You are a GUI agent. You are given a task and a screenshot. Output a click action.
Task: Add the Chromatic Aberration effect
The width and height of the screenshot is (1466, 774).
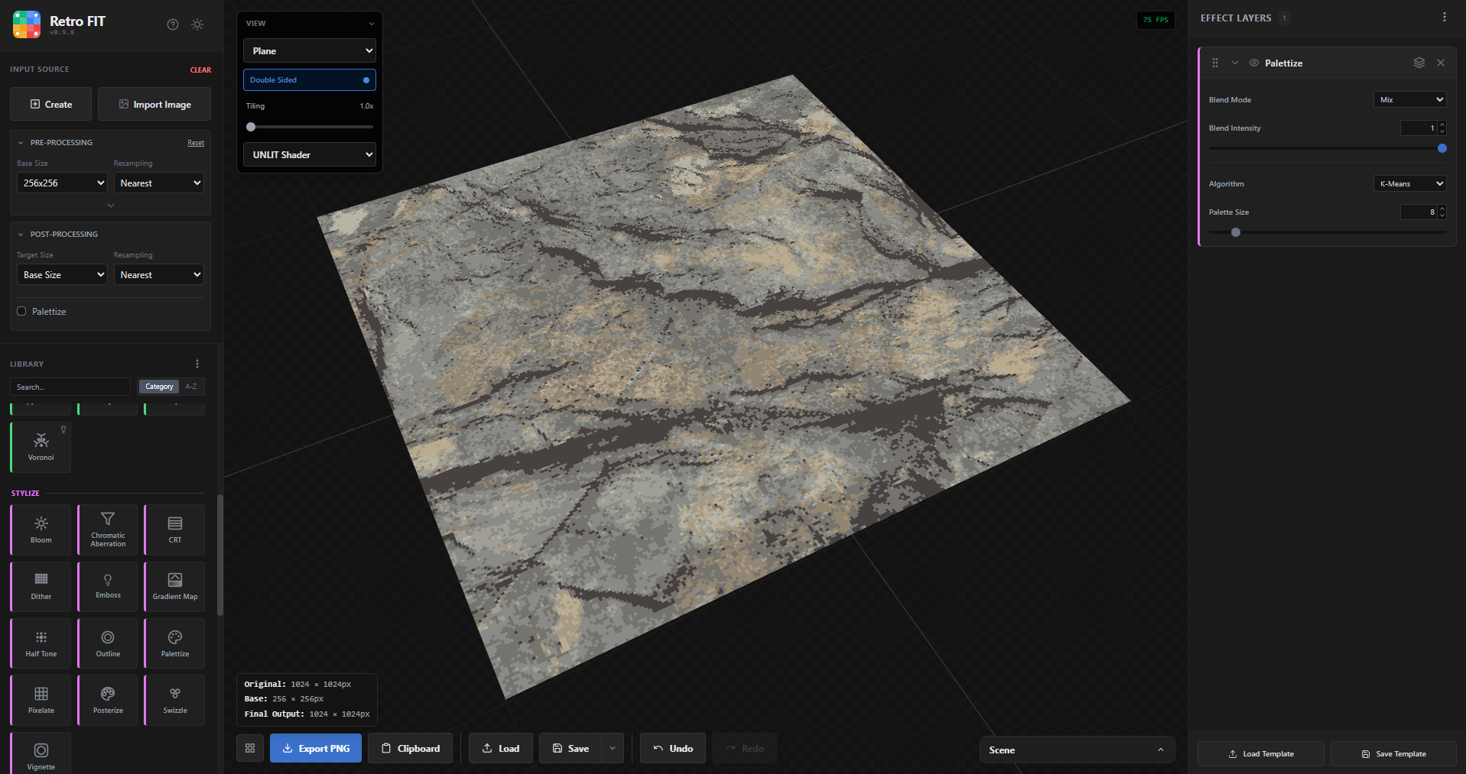click(108, 529)
